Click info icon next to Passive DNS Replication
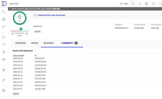The height and width of the screenshot is (99, 162). pos(35,51)
